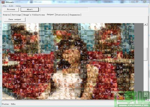
Task: Click the Save output button
Action: click(x=15, y=19)
